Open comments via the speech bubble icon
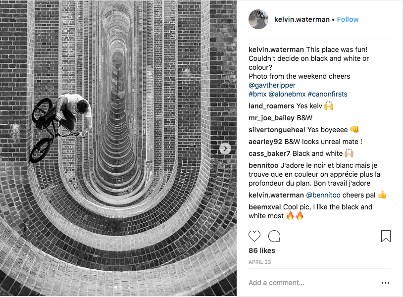This screenshot has height=297, width=403. click(274, 236)
